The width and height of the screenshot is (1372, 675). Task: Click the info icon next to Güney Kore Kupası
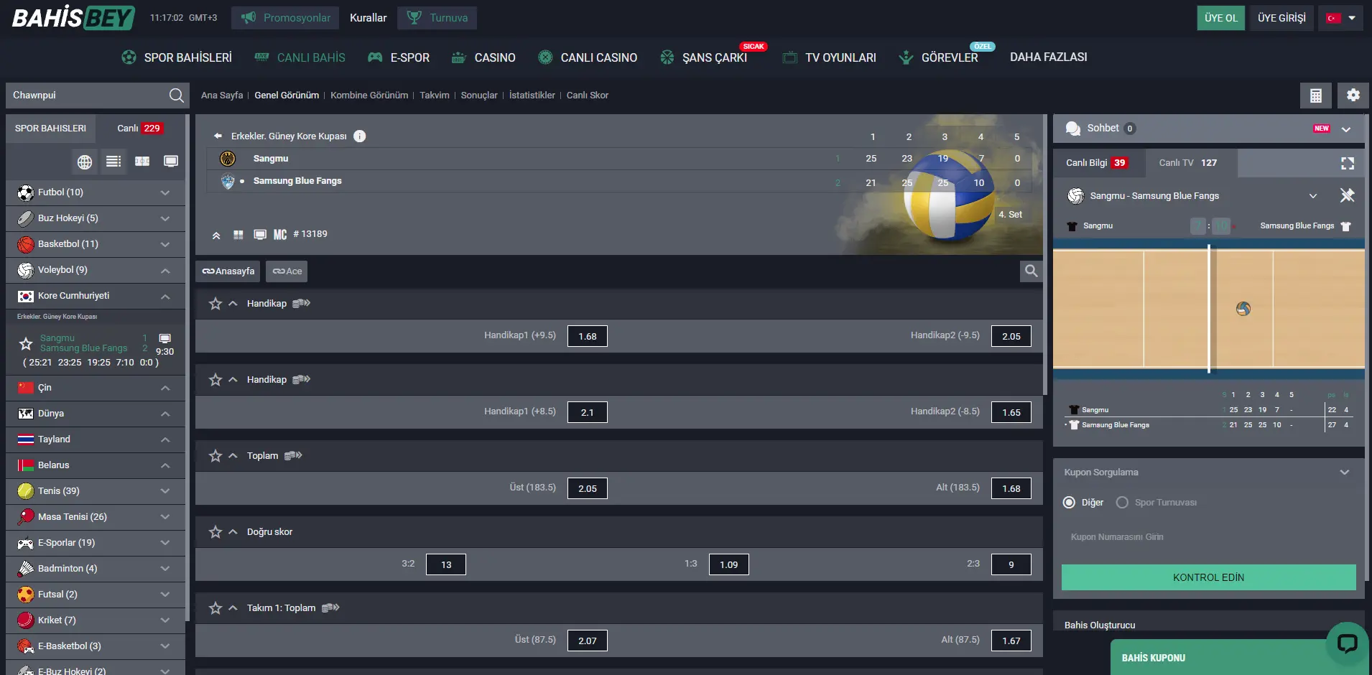(x=360, y=136)
